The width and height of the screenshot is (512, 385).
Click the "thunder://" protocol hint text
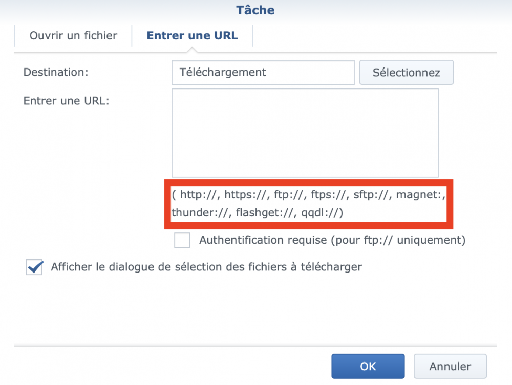[x=200, y=212]
